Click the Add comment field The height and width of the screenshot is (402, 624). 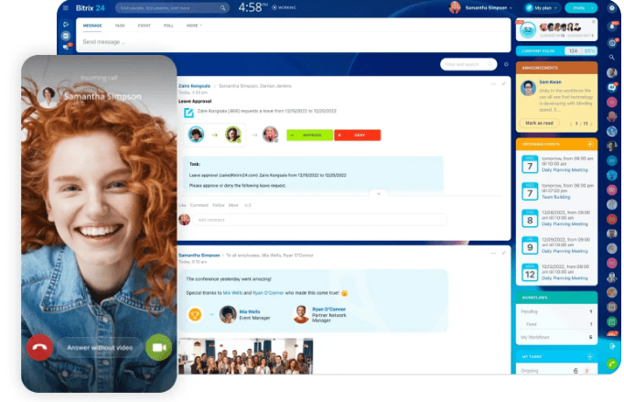coord(319,220)
